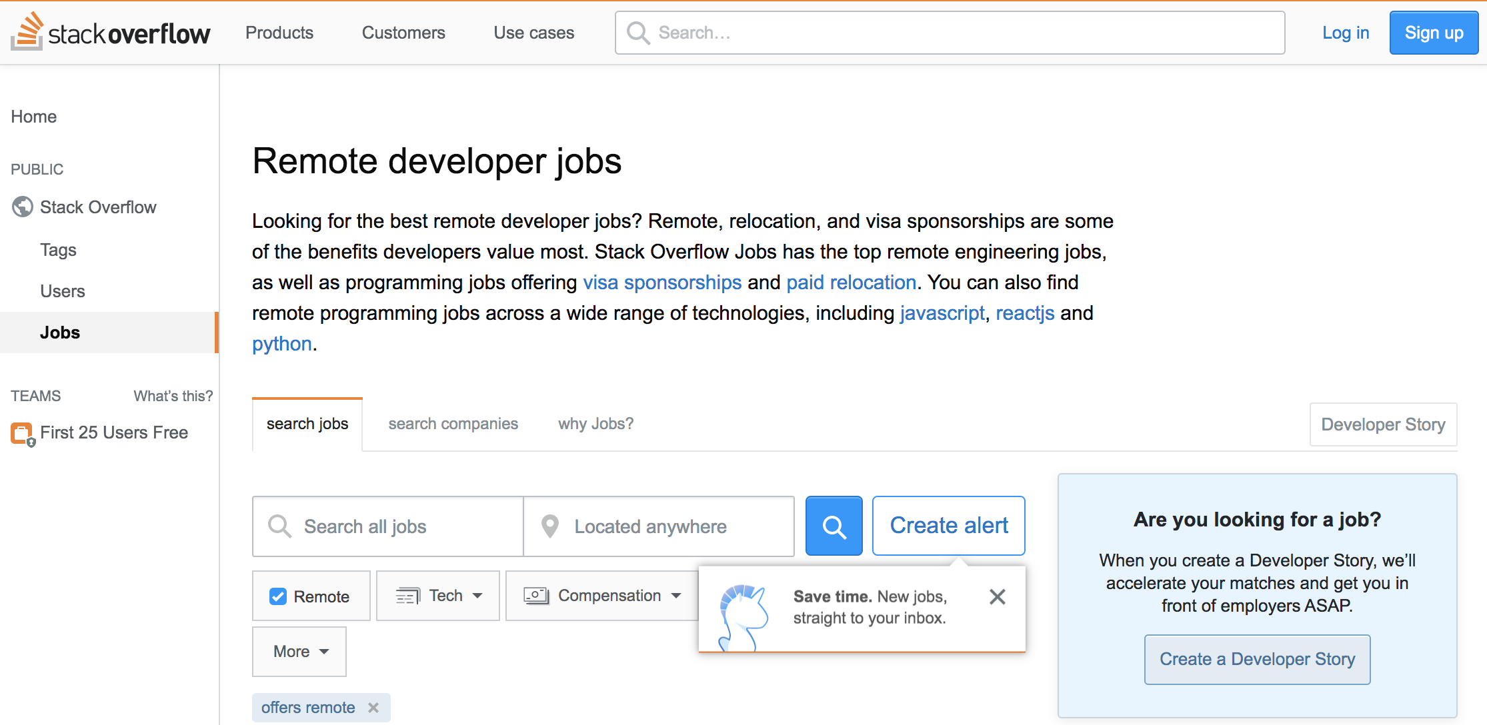Click the Log in link
The image size is (1487, 725).
[x=1346, y=33]
